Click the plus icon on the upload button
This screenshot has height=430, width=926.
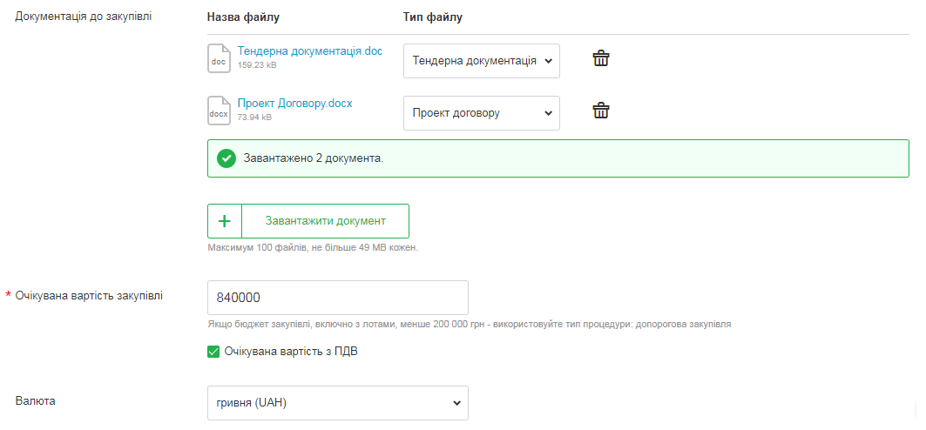(225, 221)
